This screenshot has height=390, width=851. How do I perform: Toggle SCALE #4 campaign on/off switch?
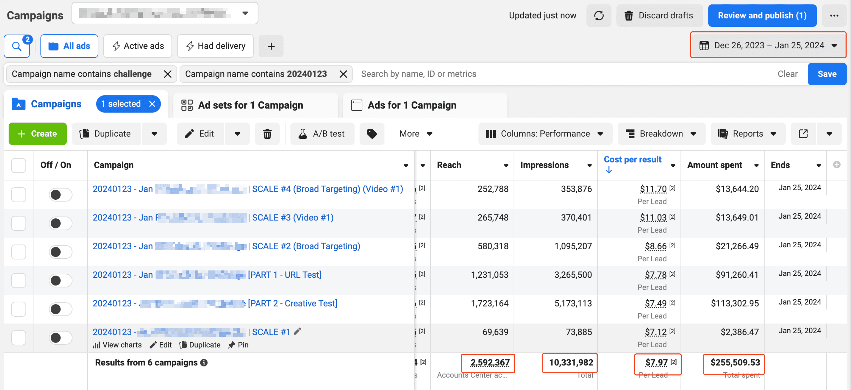(60, 195)
